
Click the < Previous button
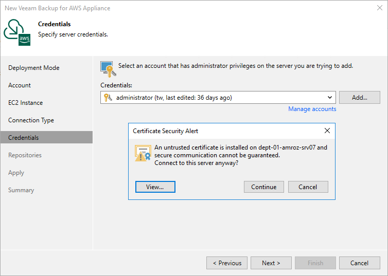[227, 263]
